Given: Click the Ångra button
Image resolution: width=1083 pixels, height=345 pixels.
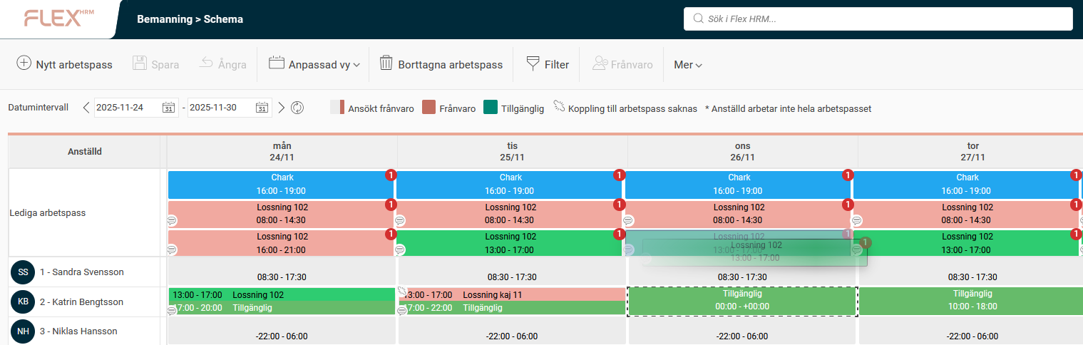Looking at the screenshot, I should [222, 64].
